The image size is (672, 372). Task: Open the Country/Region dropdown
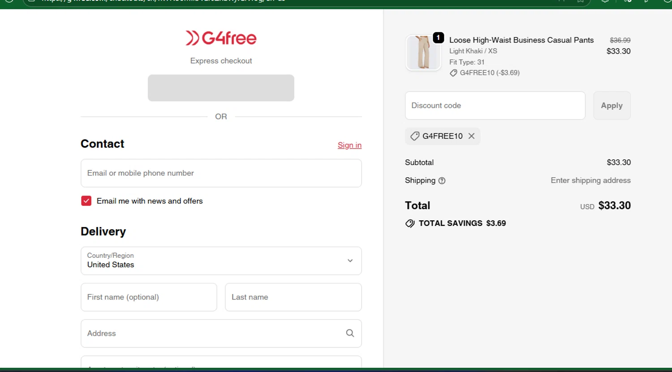coord(221,261)
